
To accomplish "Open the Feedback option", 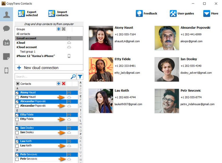I will pyautogui.click(x=147, y=14).
